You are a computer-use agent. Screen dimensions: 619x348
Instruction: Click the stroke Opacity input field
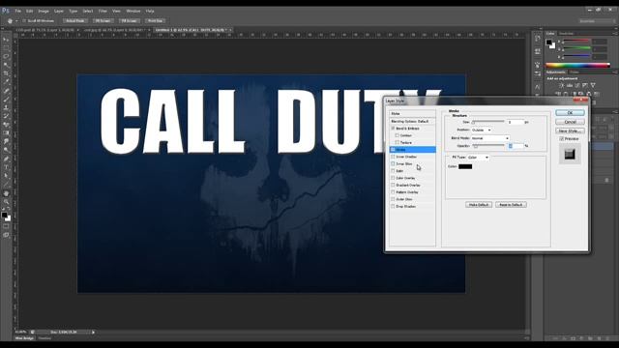tap(516, 146)
